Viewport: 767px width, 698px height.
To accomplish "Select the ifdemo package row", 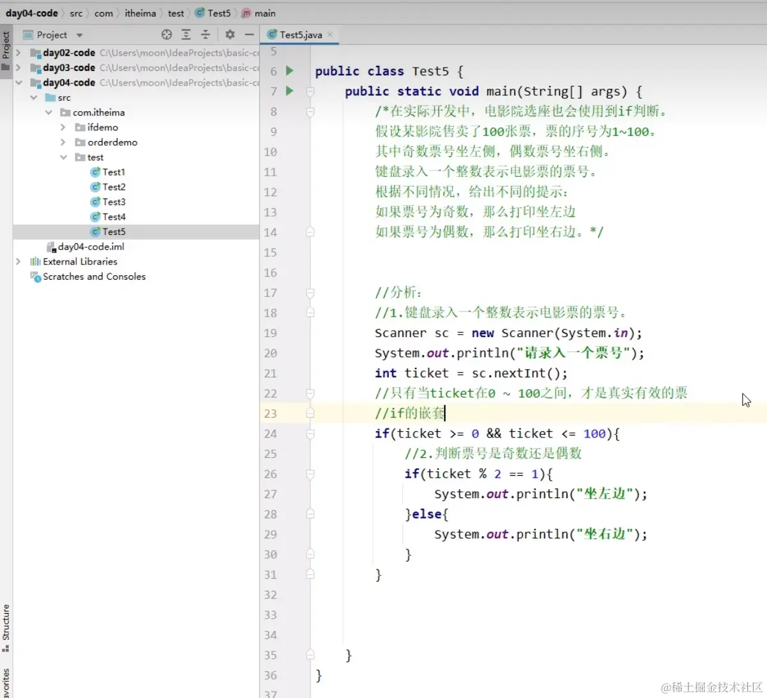I will 136,127.
